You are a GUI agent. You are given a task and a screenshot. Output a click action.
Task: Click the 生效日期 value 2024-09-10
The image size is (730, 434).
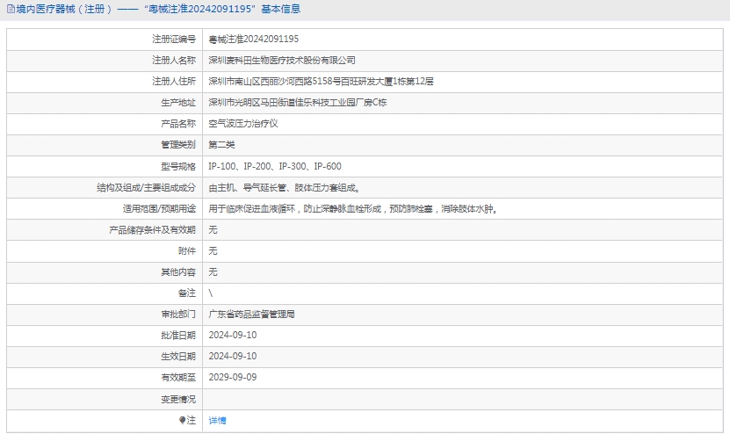pos(233,356)
